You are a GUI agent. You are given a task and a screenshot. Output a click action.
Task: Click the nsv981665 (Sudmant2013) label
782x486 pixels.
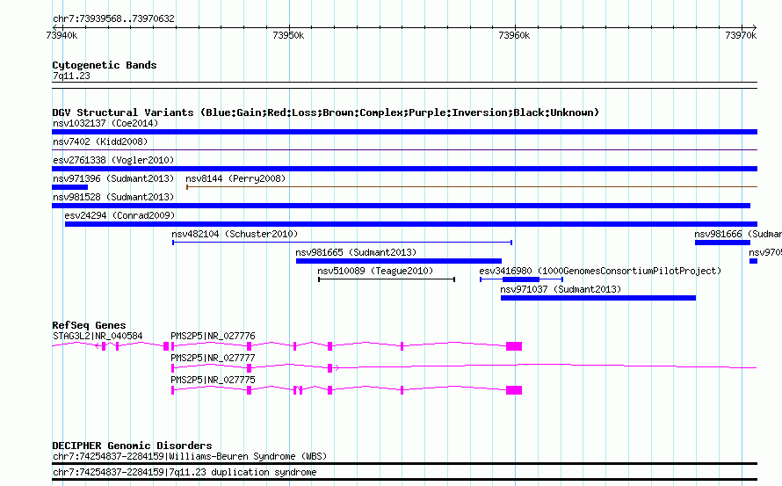[x=356, y=252]
